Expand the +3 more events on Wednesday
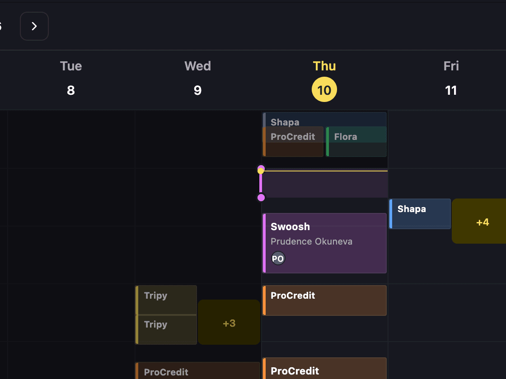Screen dimensions: 506x379 pos(229,322)
